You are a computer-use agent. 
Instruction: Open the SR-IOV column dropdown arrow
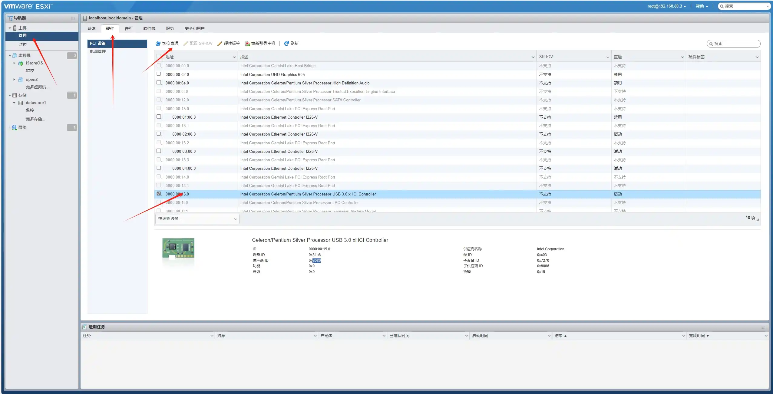click(x=607, y=57)
